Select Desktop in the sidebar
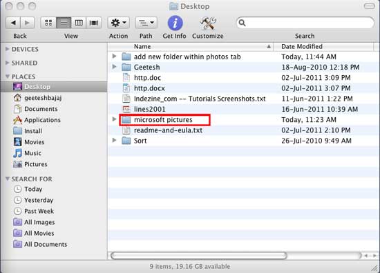The image size is (380, 273). coord(54,87)
